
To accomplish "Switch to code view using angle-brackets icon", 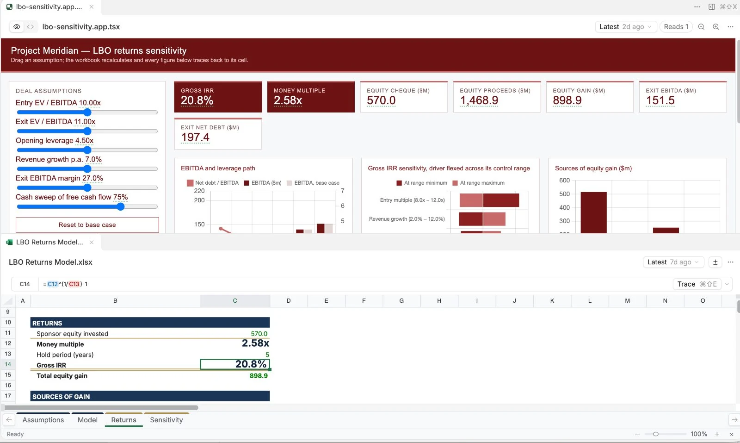I will [31, 27].
